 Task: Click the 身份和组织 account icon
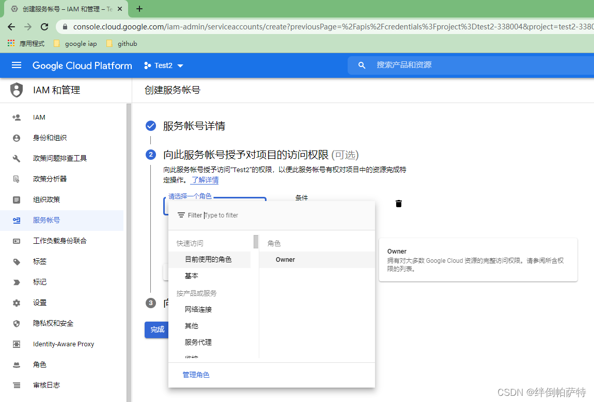tap(17, 138)
